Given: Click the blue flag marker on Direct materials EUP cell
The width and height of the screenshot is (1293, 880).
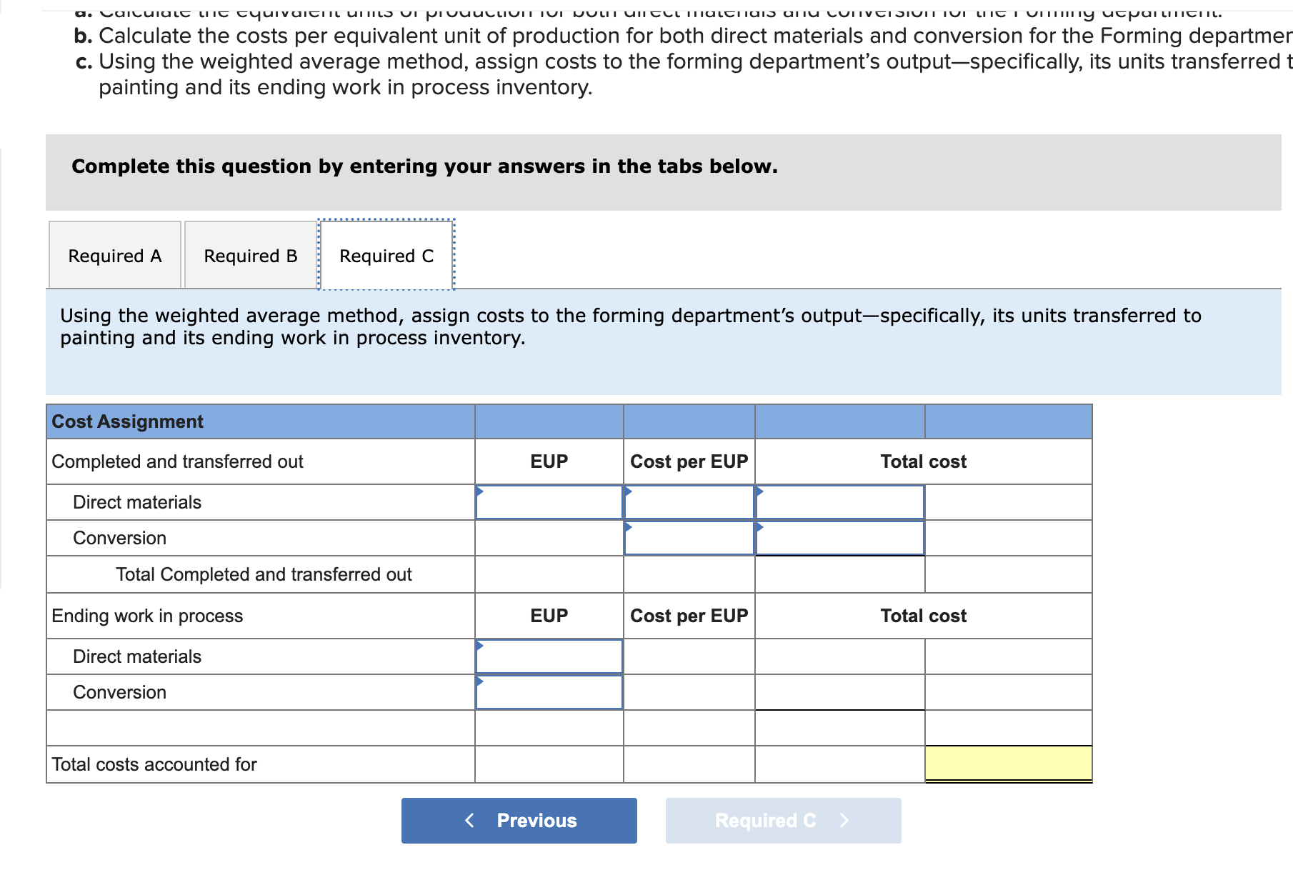Looking at the screenshot, I should [479, 492].
